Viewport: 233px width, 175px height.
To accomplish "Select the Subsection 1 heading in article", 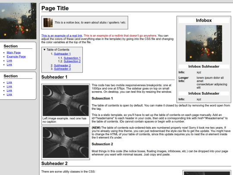I will [x=102, y=99].
